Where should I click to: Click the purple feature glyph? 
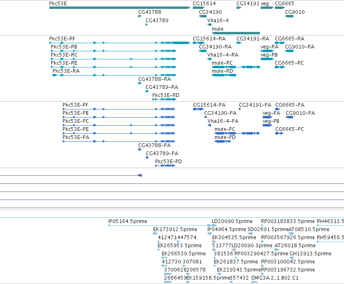point(140,175)
